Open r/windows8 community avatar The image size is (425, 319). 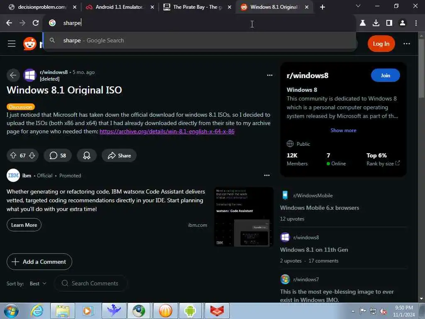click(x=30, y=75)
